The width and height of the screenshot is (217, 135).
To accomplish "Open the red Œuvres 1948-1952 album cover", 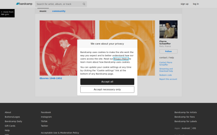I will pyautogui.click(x=67, y=48).
